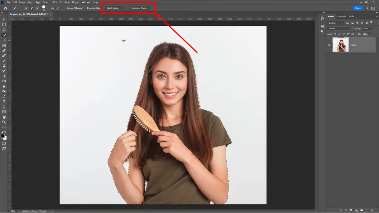Select the Lasso tool
379x213 pixels.
4,30
